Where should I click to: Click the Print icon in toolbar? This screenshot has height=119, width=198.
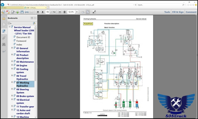click(x=27, y=12)
